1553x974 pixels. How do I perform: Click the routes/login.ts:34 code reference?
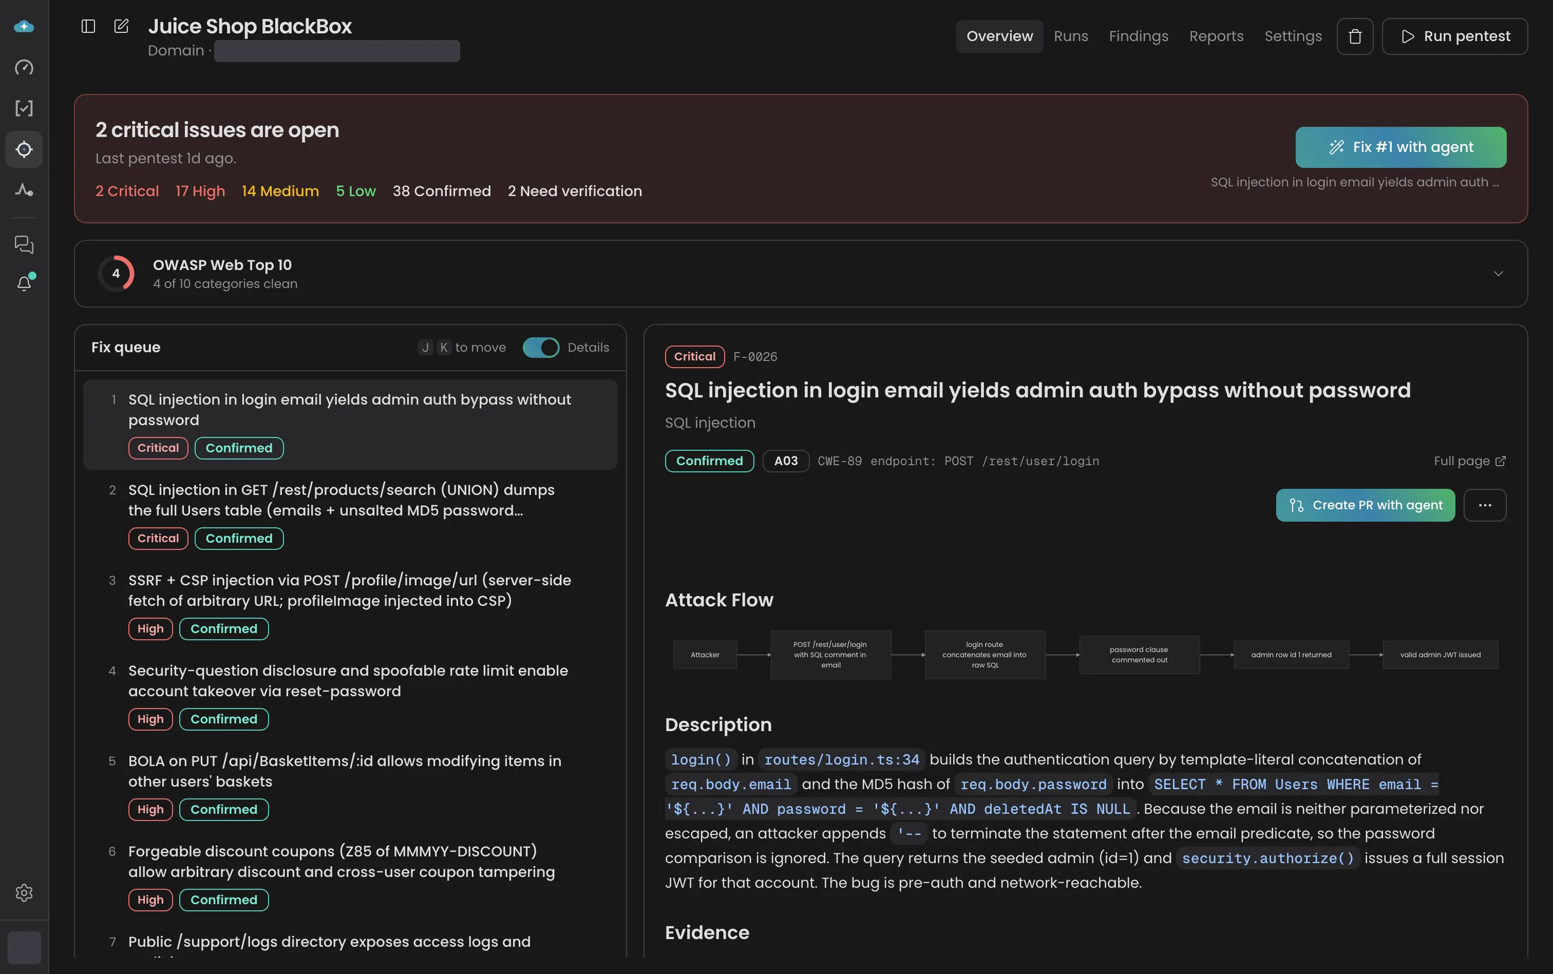coord(841,759)
